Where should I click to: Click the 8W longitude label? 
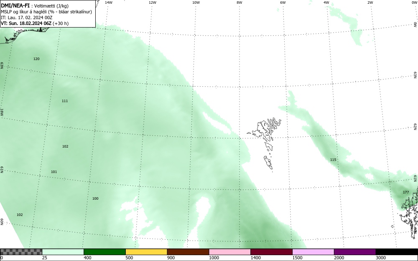tap(240, 3)
